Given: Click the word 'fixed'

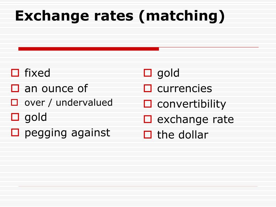Looking at the screenshot, I should (37, 73).
